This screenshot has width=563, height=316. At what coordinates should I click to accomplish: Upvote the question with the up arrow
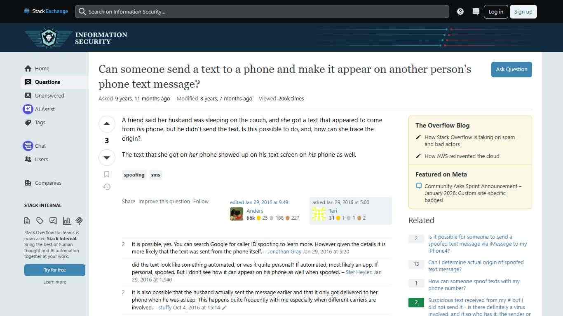pos(107,123)
